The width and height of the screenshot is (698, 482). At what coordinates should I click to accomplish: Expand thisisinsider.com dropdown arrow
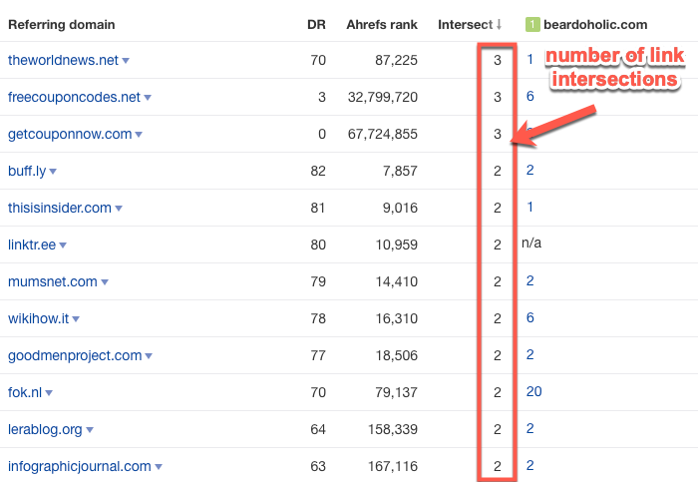tap(119, 209)
